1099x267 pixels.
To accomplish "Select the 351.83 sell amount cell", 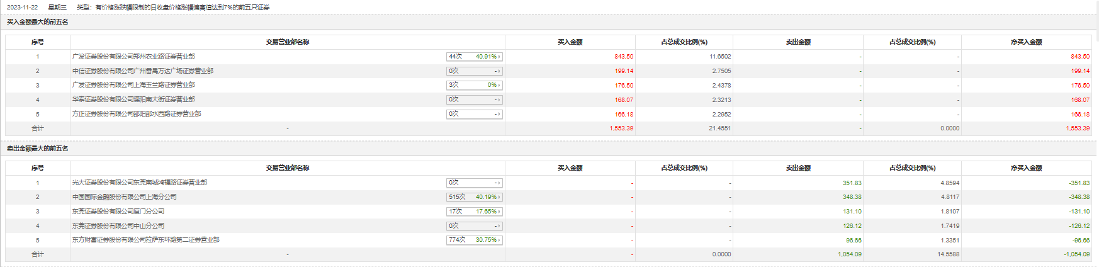I will click(852, 183).
